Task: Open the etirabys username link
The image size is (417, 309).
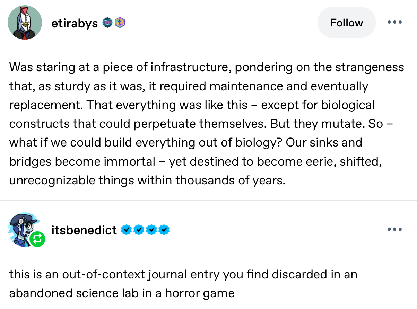Action: (x=75, y=23)
